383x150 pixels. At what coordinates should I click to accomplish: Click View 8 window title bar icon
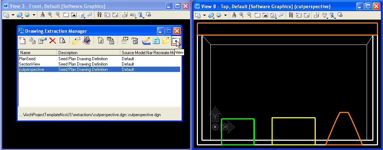(x=197, y=6)
